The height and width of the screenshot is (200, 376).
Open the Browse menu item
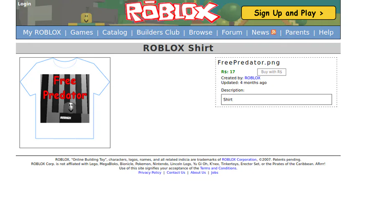[x=201, y=32]
